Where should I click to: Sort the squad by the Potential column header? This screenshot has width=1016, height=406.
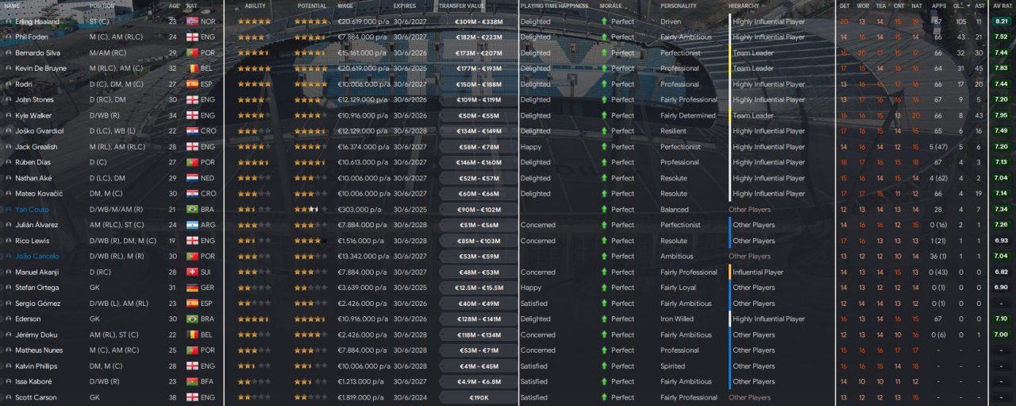(x=312, y=6)
